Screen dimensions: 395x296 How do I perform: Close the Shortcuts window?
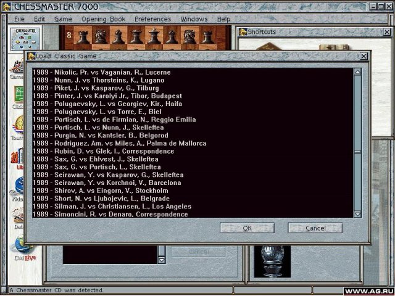click(x=387, y=32)
